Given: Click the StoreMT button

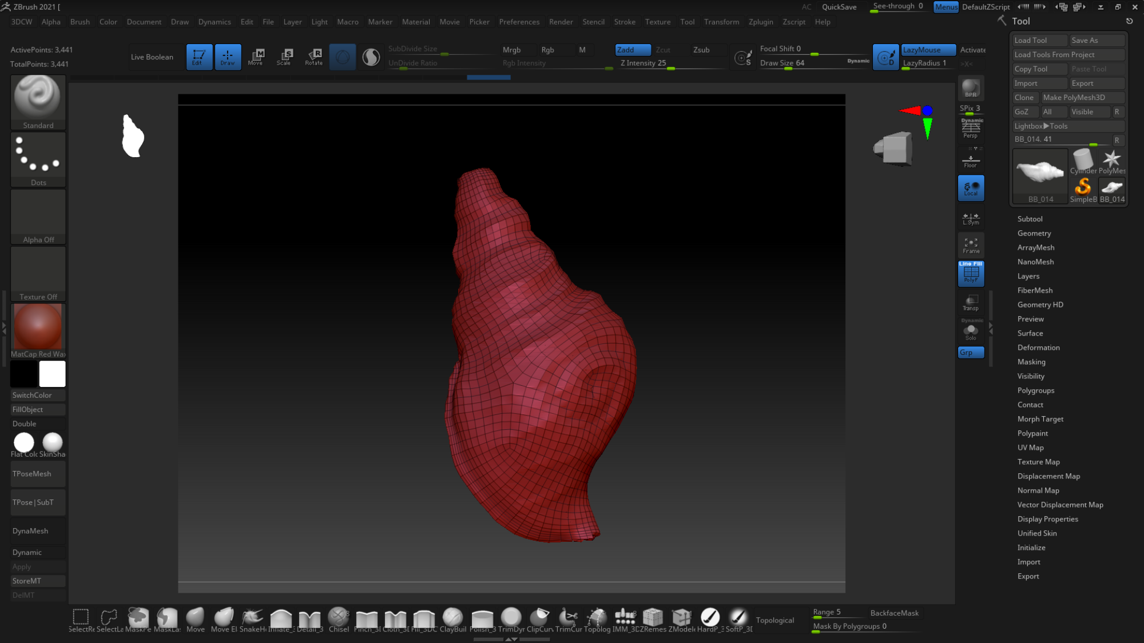Looking at the screenshot, I should [x=38, y=581].
